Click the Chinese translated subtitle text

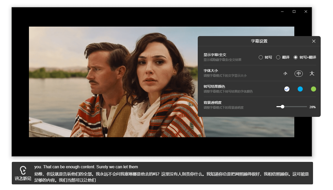[172, 177]
